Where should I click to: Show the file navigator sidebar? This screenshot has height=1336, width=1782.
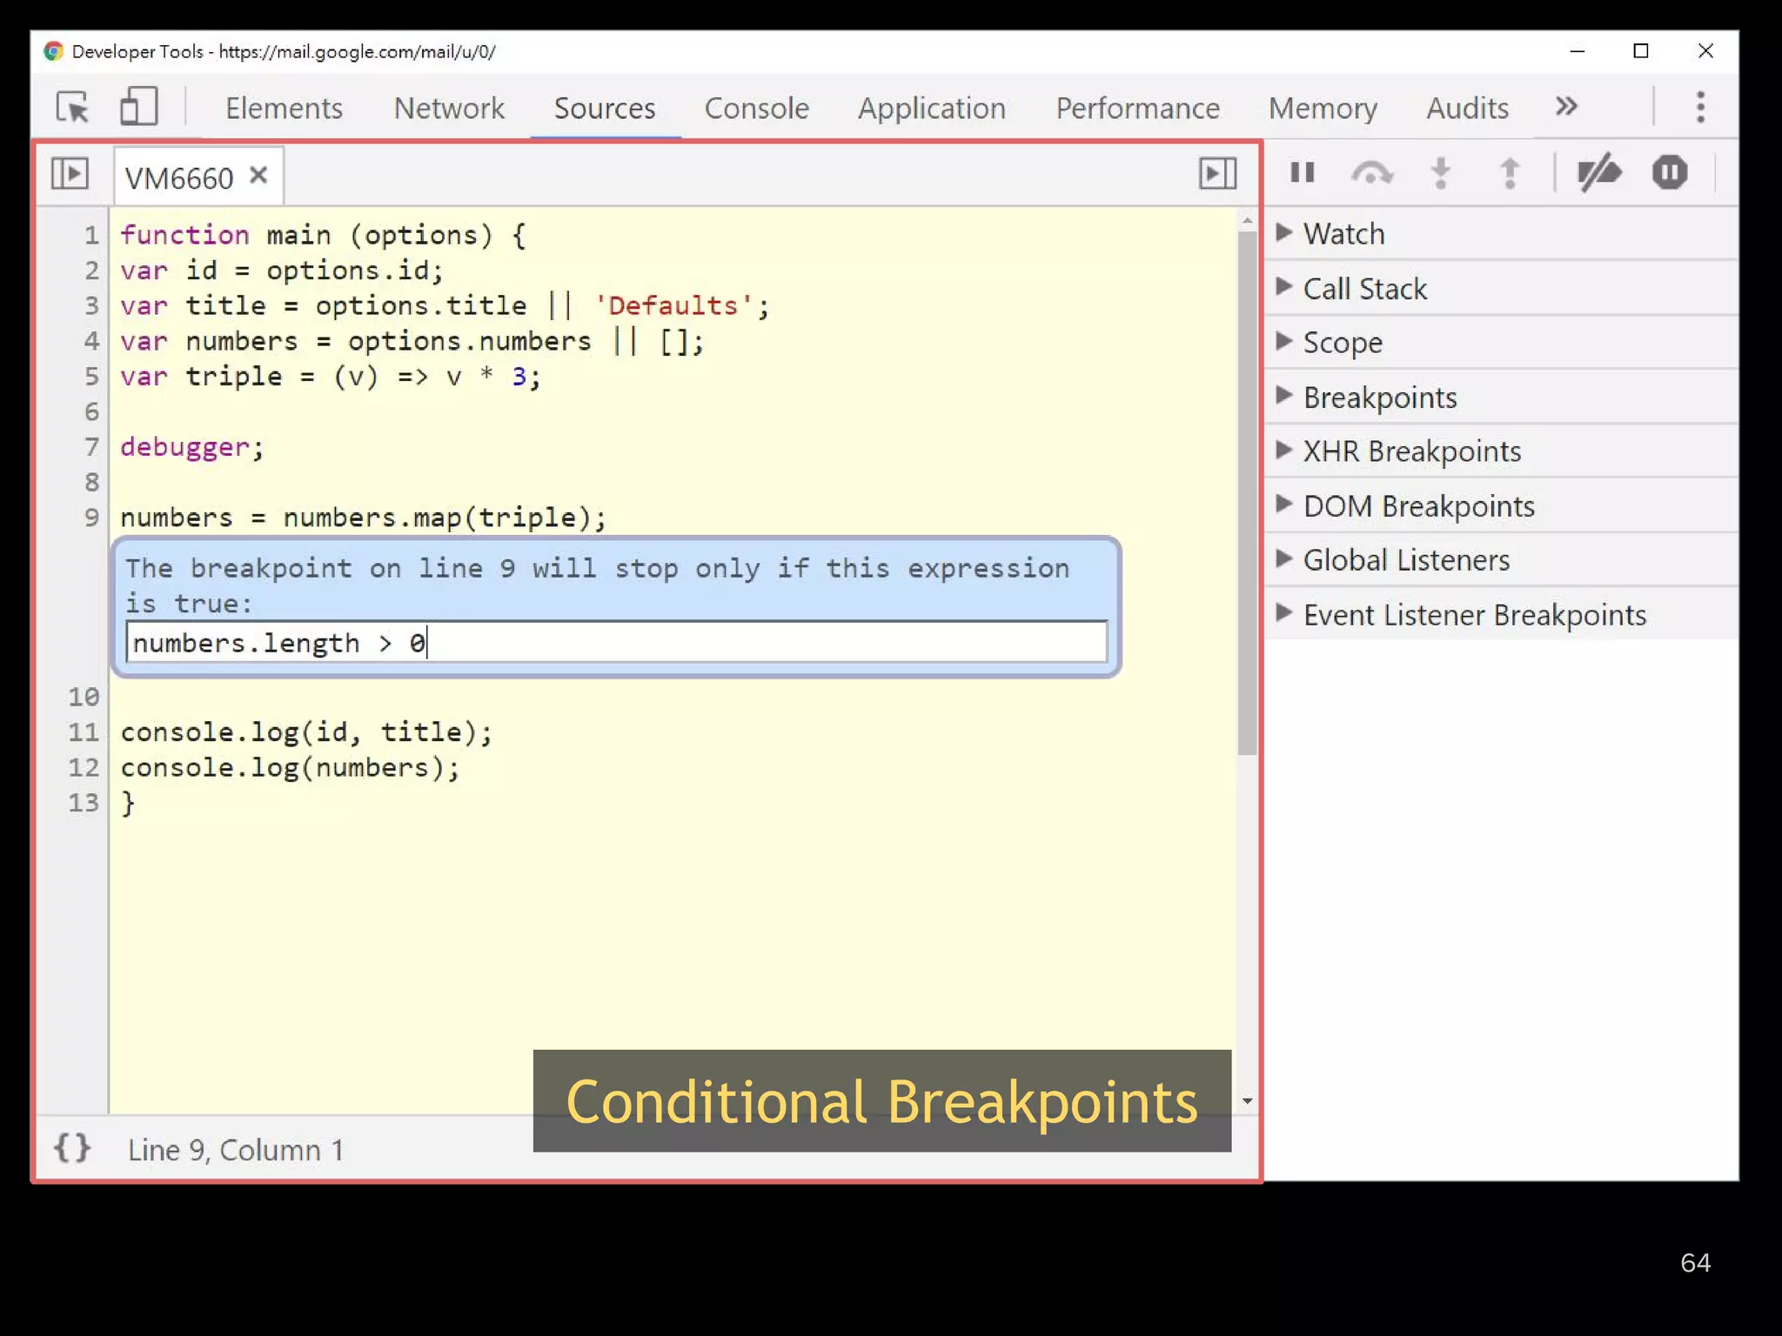point(70,173)
